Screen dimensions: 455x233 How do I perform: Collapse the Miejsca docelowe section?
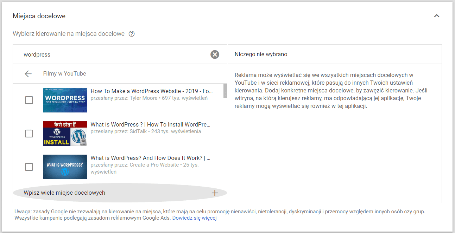(437, 16)
